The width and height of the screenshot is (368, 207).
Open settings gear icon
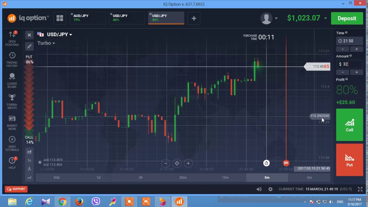coord(270,189)
